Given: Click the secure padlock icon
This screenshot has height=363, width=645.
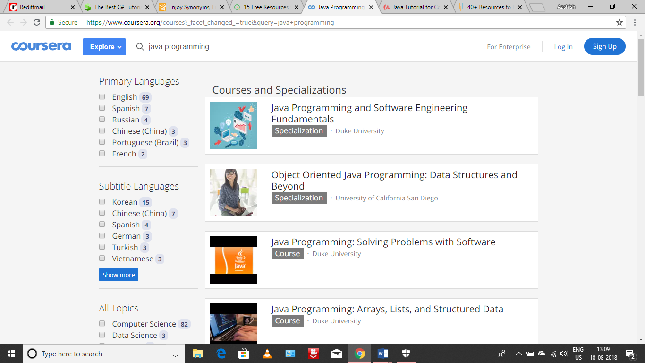Looking at the screenshot, I should 52,22.
